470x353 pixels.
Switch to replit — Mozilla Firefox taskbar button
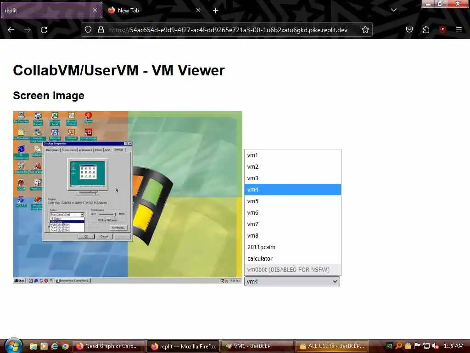click(x=184, y=346)
